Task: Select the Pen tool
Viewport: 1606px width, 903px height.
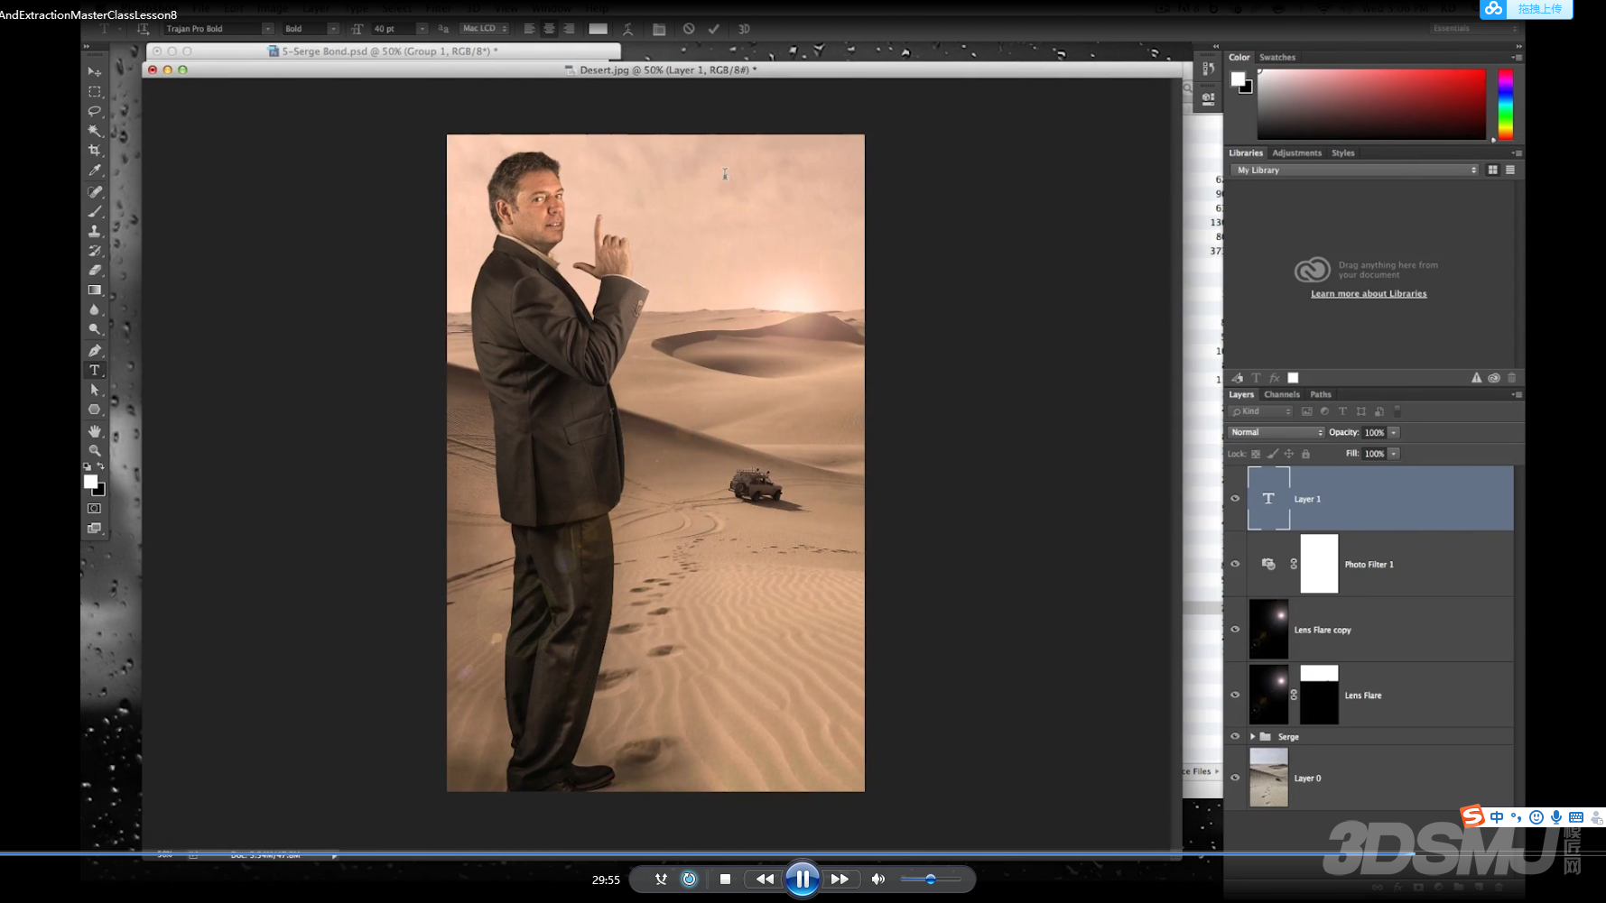Action: [94, 350]
